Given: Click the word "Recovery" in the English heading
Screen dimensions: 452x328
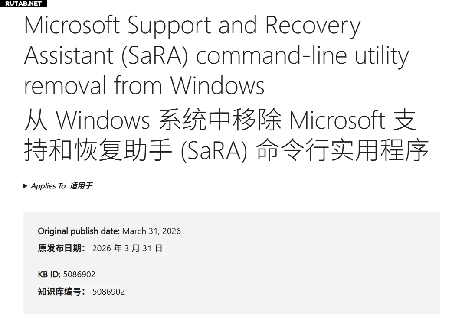Looking at the screenshot, I should click(312, 25).
